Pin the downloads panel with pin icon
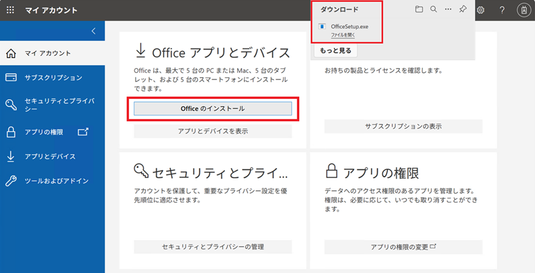The width and height of the screenshot is (535, 273). pyautogui.click(x=463, y=10)
